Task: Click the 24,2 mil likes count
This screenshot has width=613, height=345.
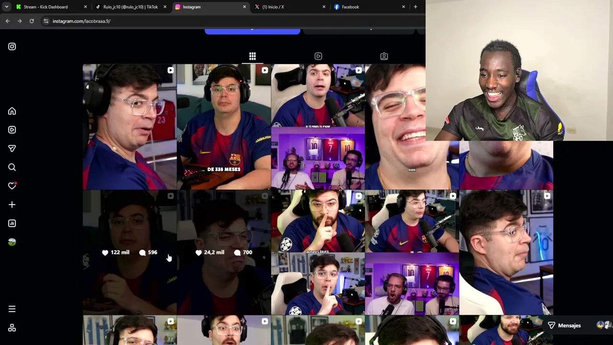Action: (214, 253)
